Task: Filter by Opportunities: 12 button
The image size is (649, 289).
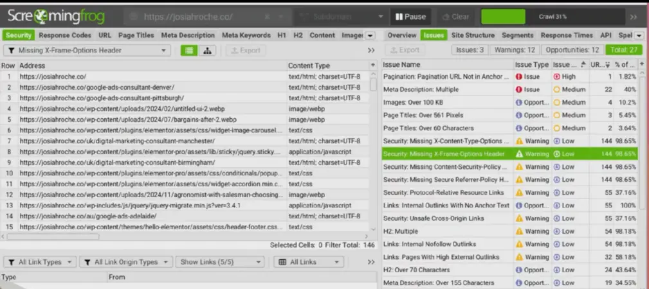Action: (x=572, y=50)
